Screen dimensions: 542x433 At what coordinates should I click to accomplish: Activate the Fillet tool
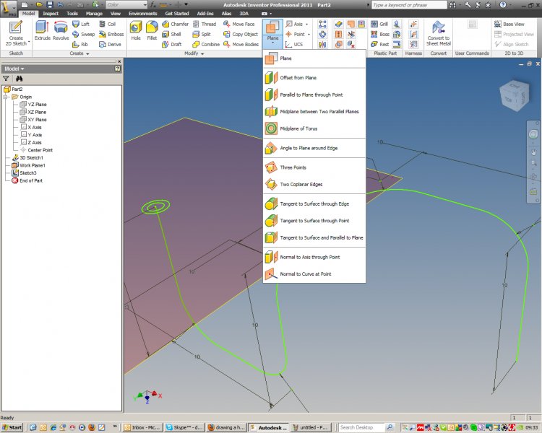pos(152,30)
